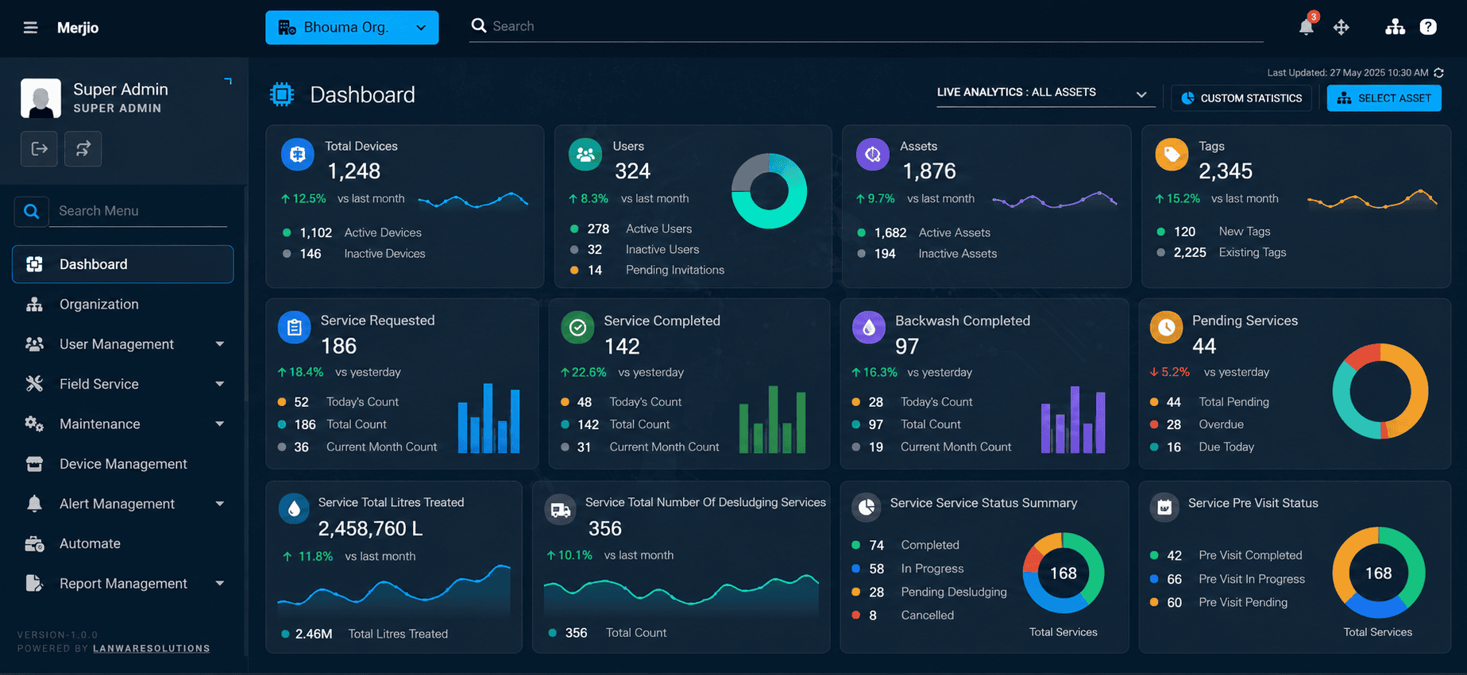Screen dimensions: 1467x675
Task: Expand the User Management menu
Action: (123, 344)
